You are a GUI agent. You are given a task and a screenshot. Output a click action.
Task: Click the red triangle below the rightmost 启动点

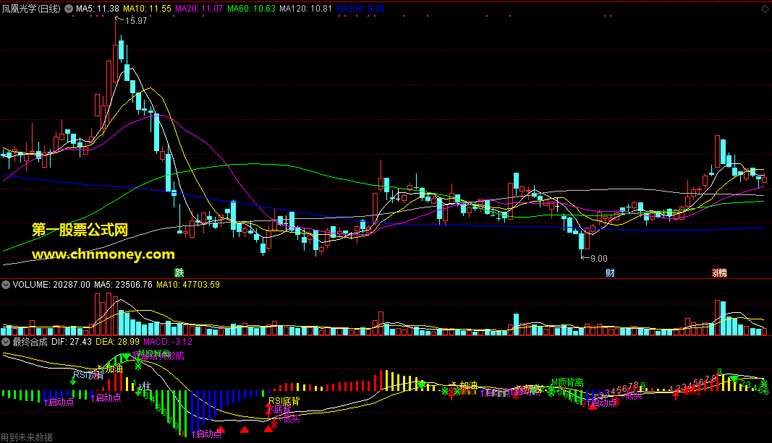[593, 405]
